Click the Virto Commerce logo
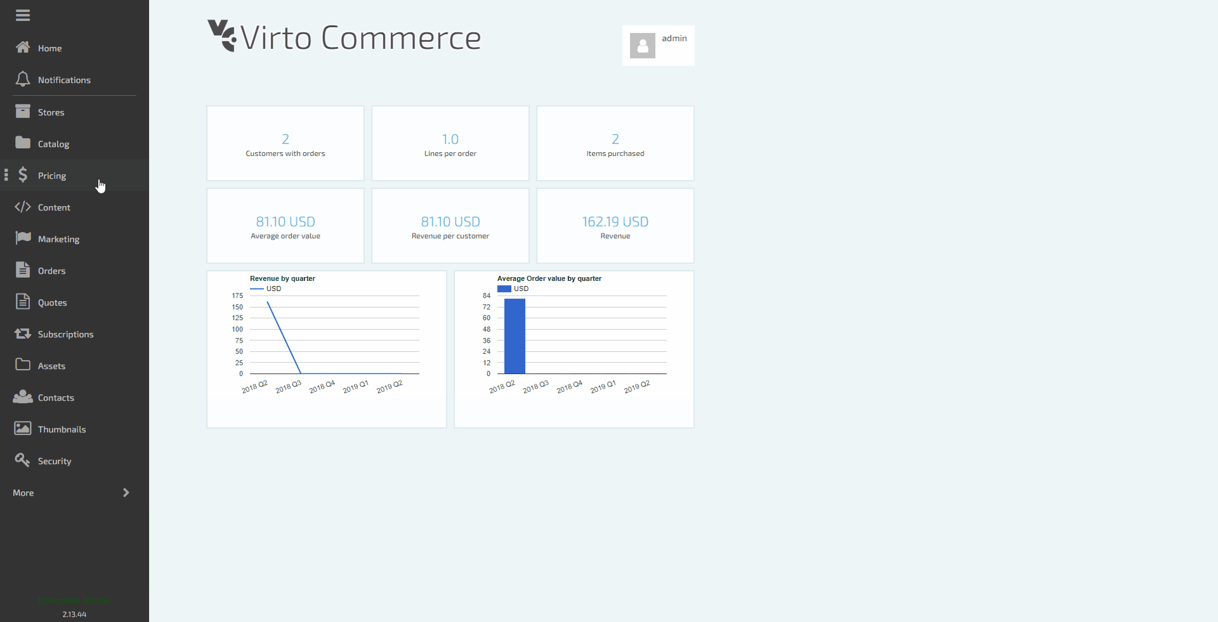The image size is (1218, 622). pos(344,37)
